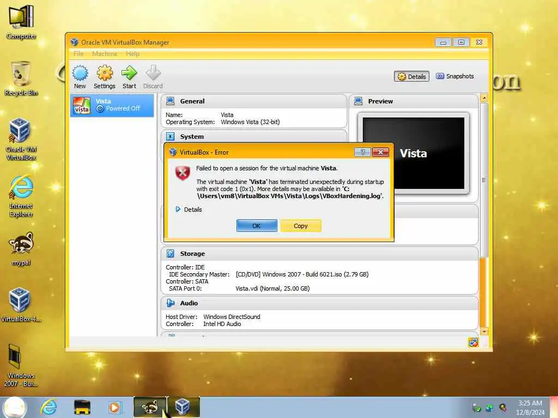Select Windows 2007 - Bui... desktop file

click(21, 365)
